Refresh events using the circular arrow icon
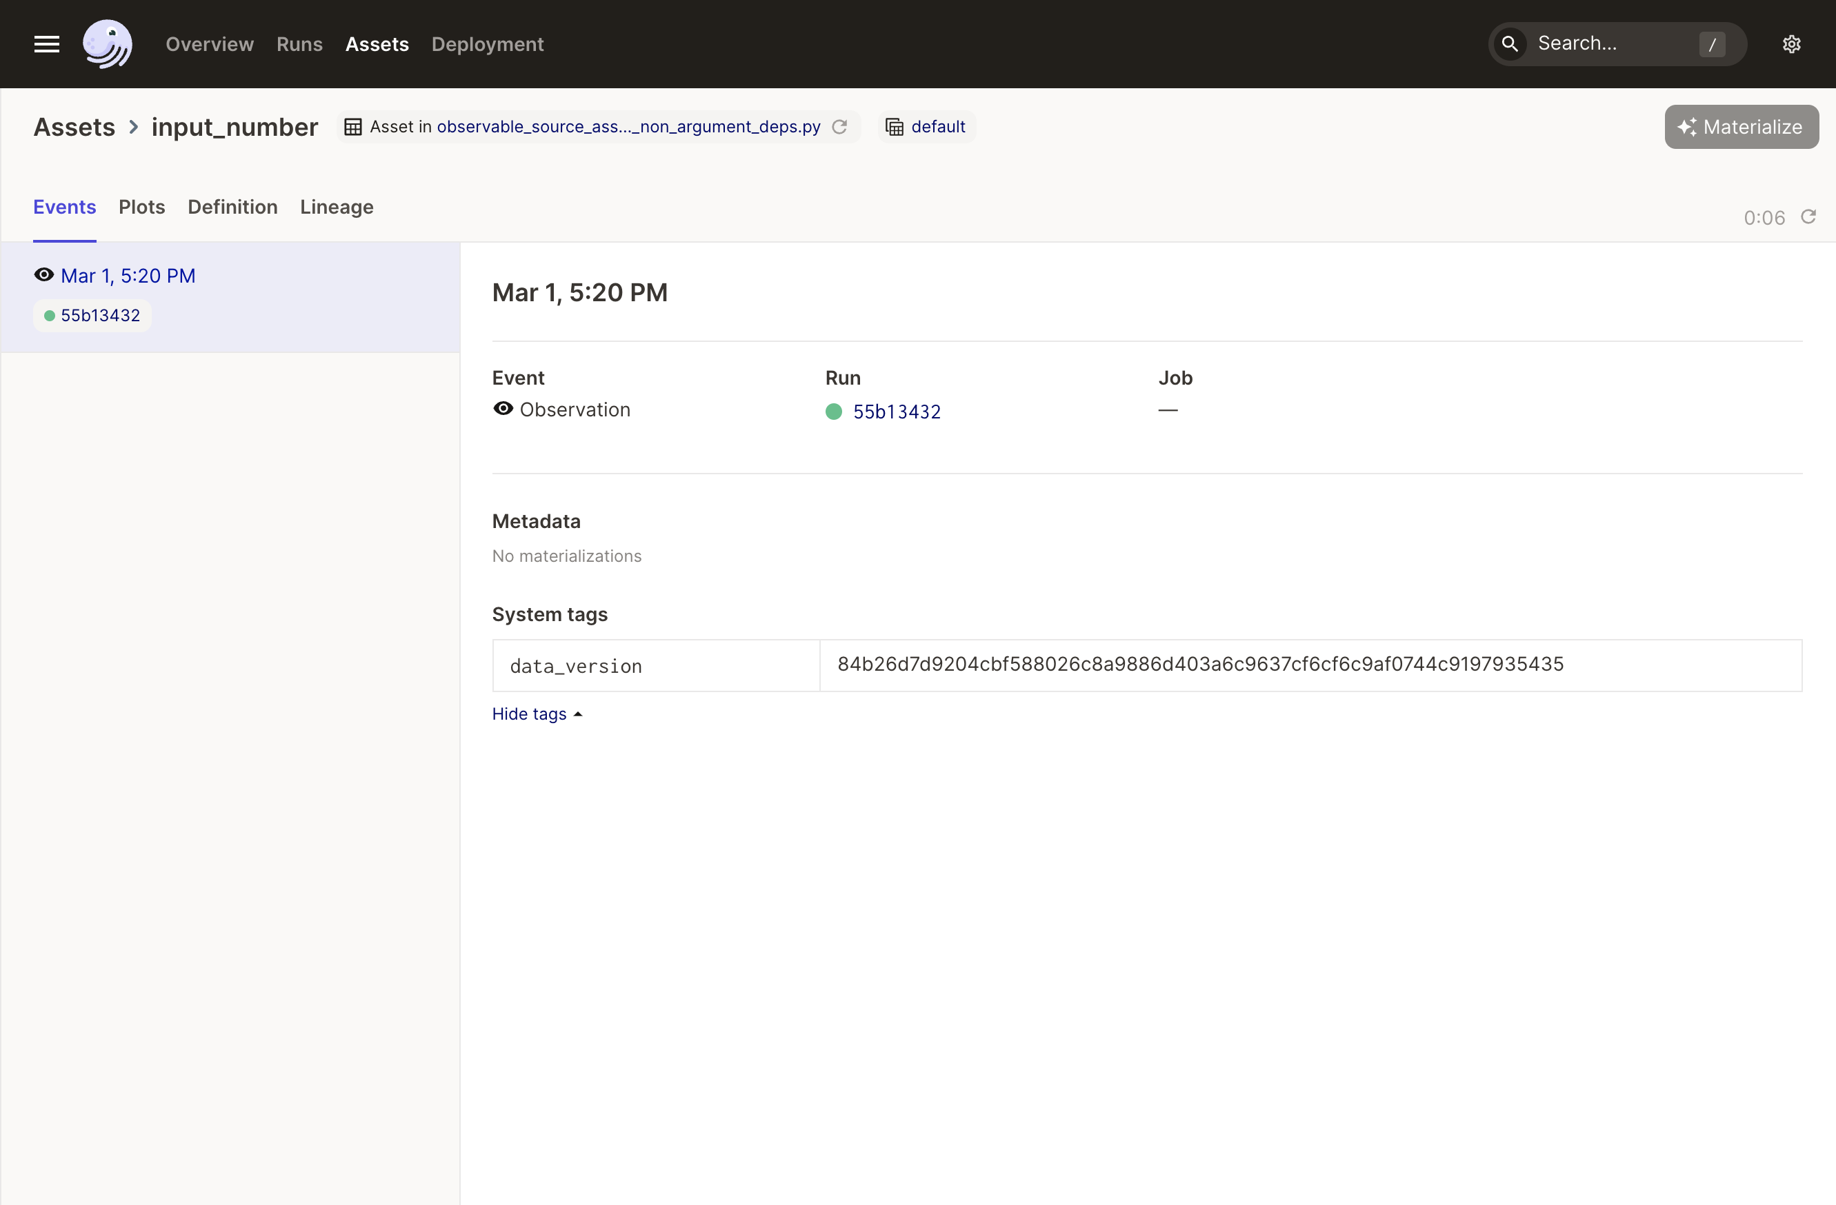 pos(1809,216)
